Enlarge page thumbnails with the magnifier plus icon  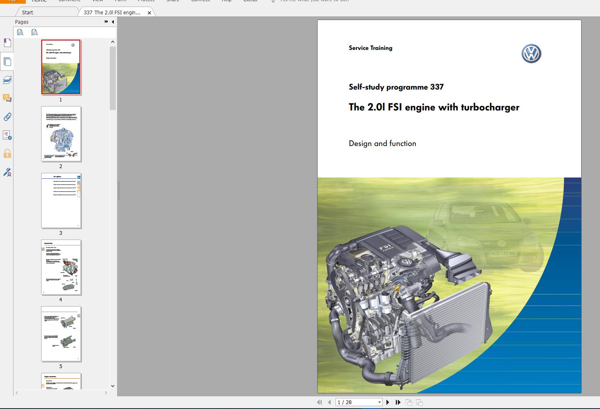point(20,32)
